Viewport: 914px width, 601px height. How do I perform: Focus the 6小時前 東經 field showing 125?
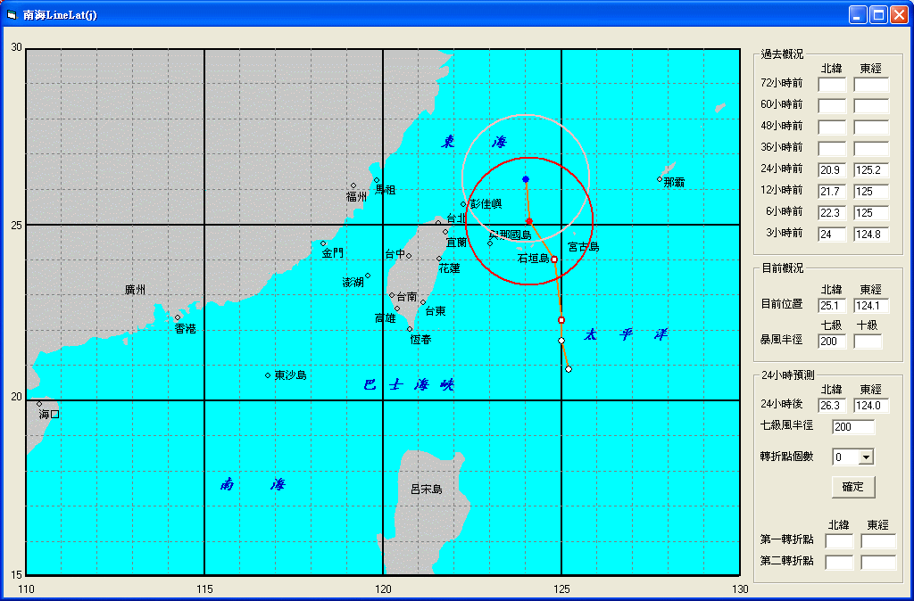(x=871, y=212)
